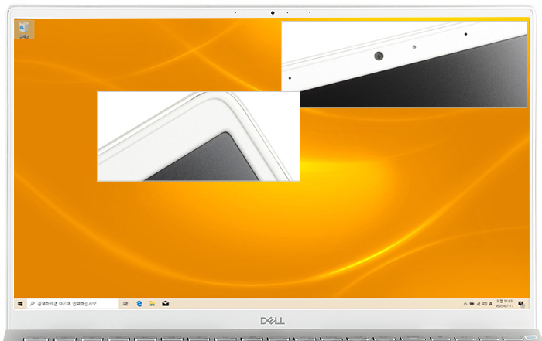This screenshot has height=341, width=542.
Task: Open Task View on the taskbar
Action: click(125, 304)
